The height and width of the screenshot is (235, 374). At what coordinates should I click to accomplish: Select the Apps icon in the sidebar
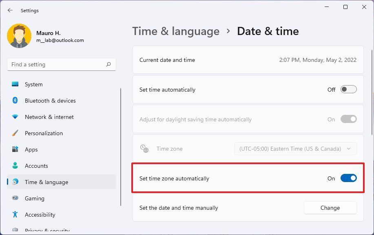[x=15, y=149]
